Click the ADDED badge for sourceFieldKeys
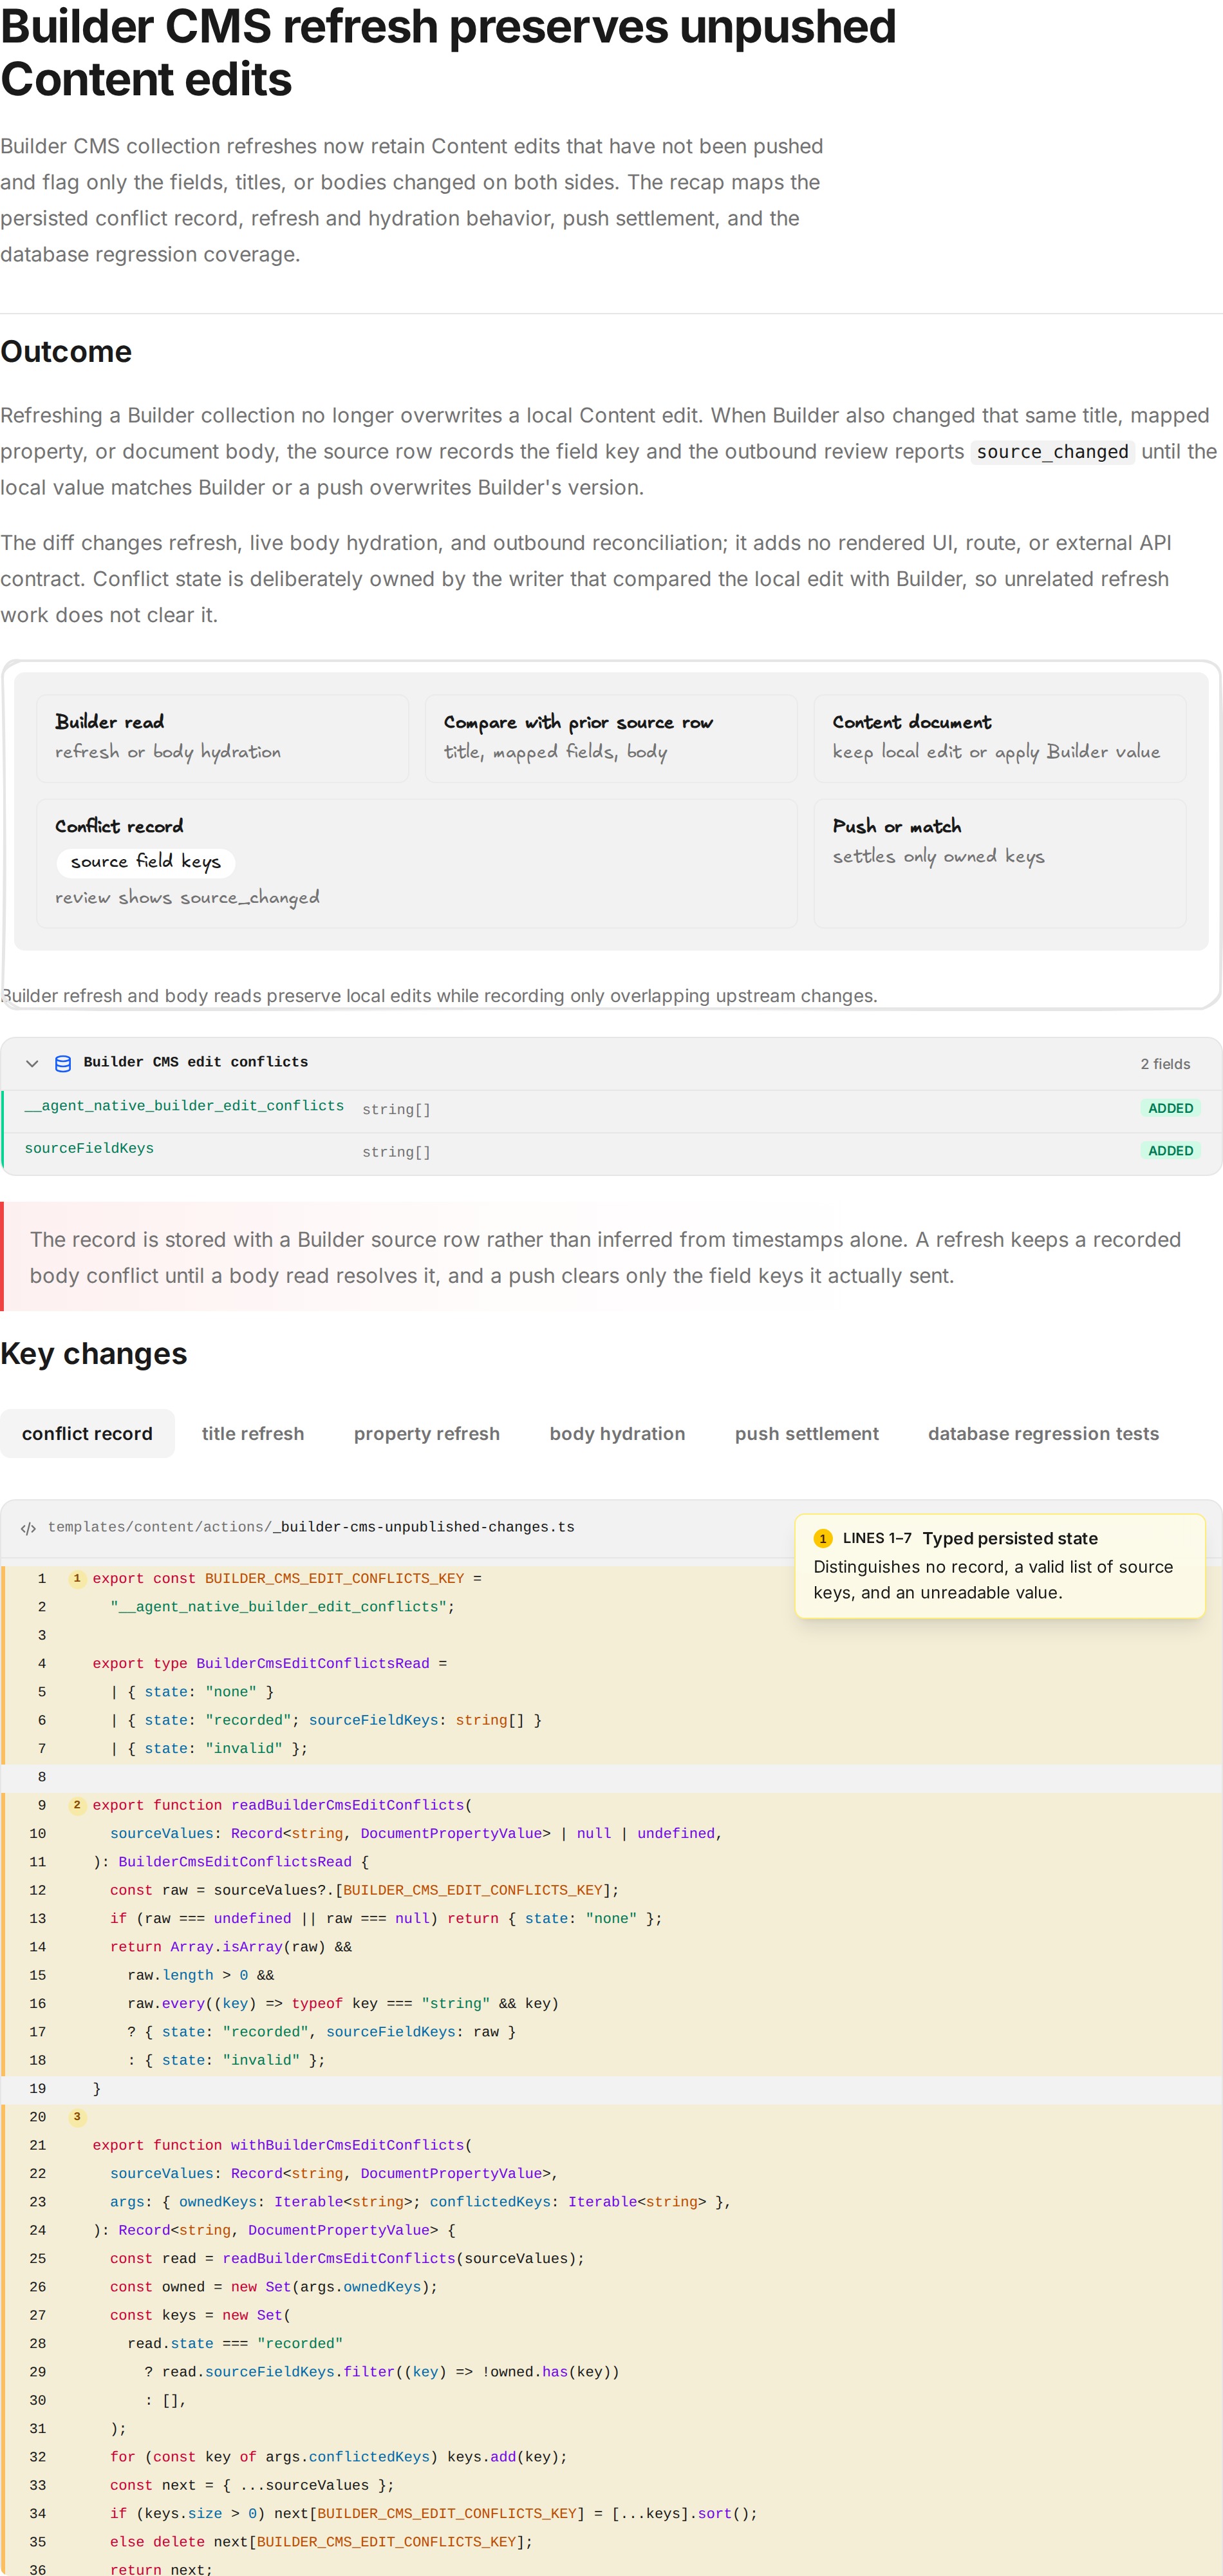 coord(1170,1151)
